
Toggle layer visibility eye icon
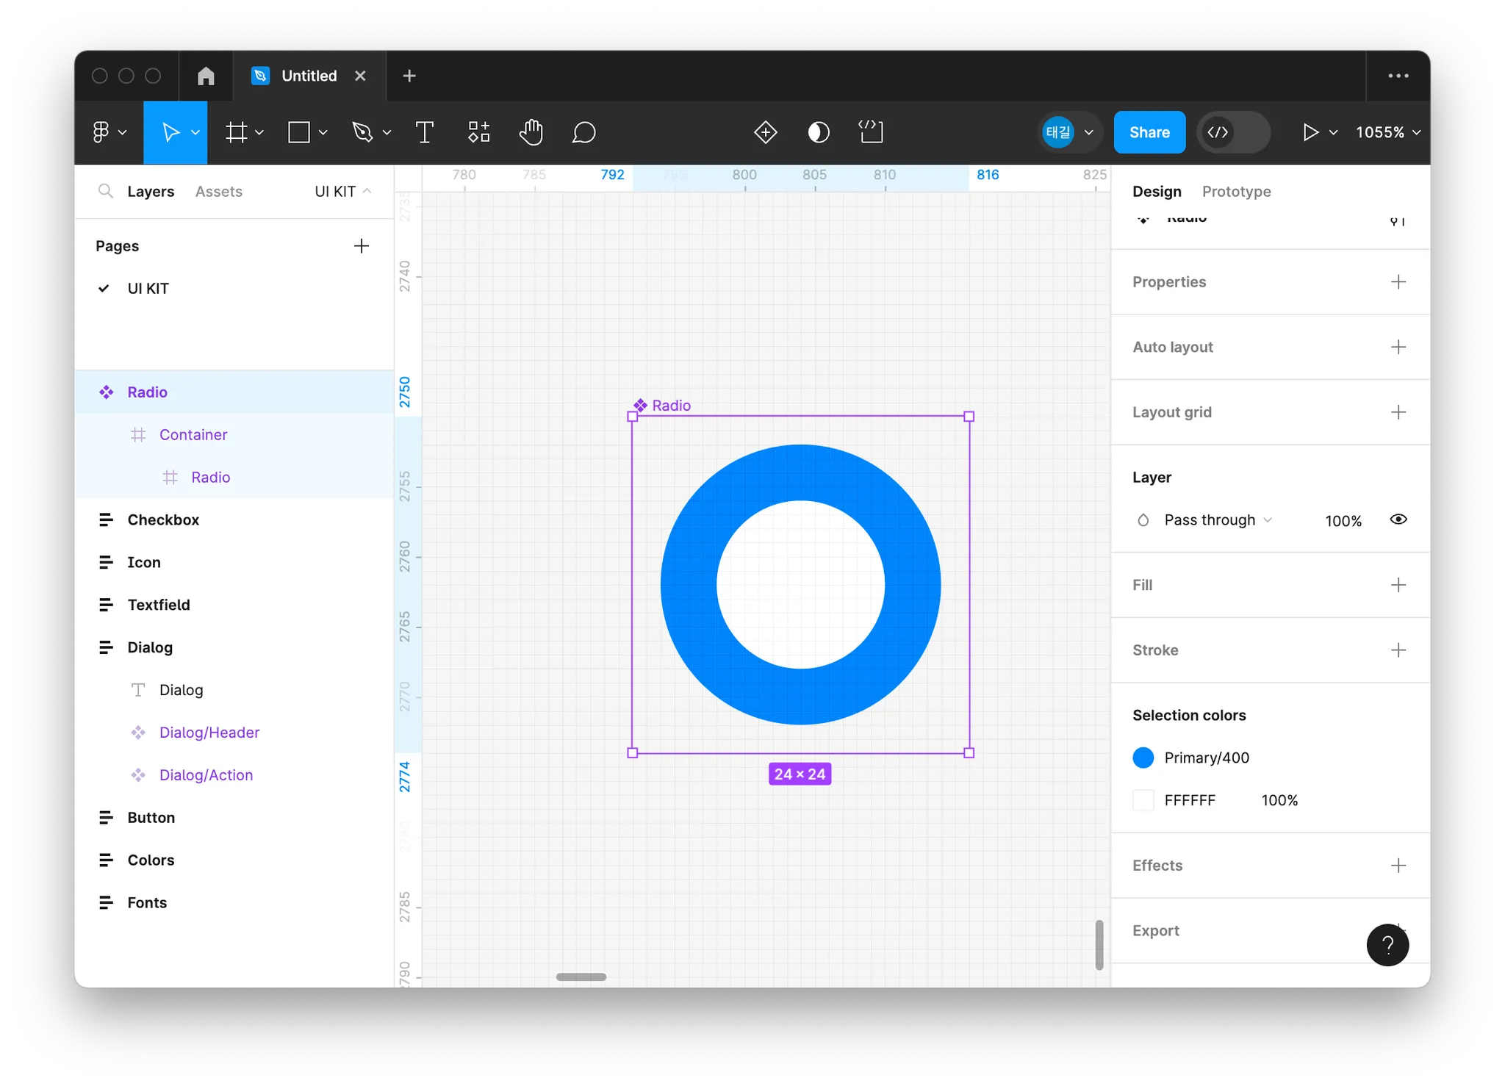coord(1398,519)
